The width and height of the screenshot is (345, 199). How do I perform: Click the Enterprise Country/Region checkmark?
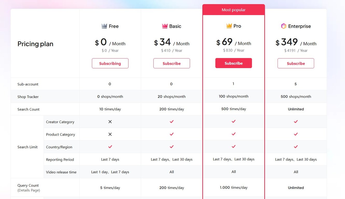coord(296,147)
